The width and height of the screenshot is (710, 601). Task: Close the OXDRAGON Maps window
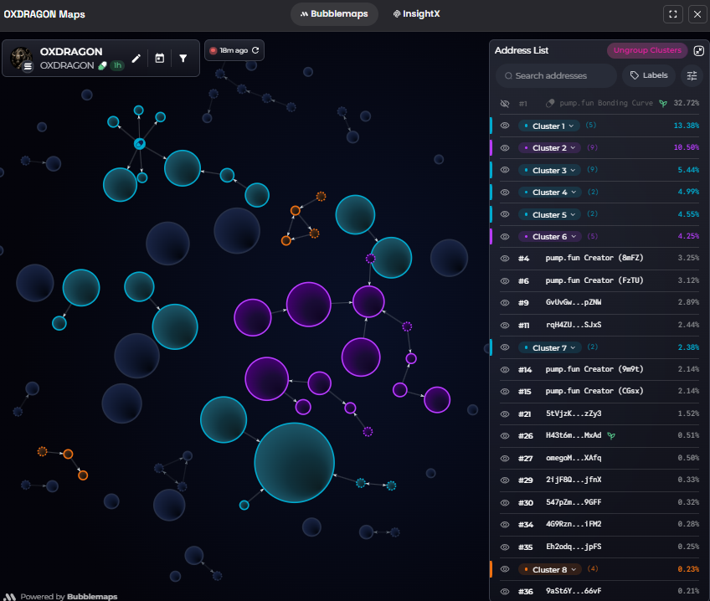pos(697,14)
